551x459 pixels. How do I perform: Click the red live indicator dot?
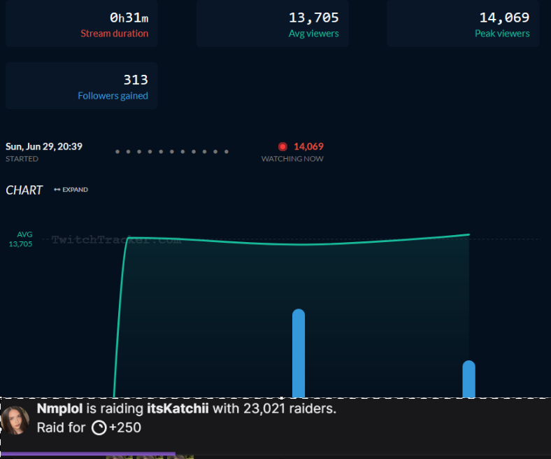[x=282, y=146]
